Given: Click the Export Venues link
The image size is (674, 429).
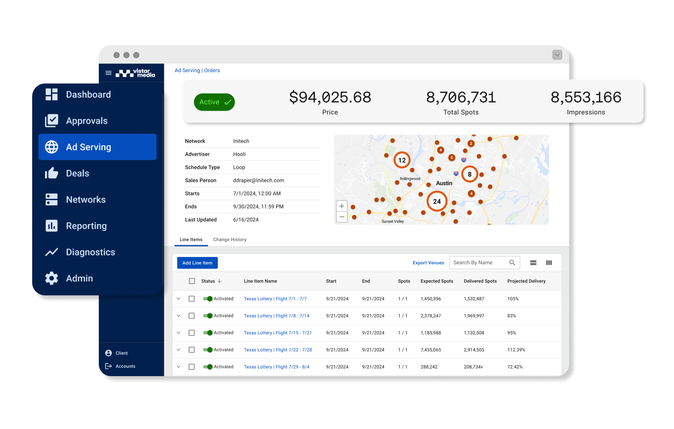Looking at the screenshot, I should 428,263.
